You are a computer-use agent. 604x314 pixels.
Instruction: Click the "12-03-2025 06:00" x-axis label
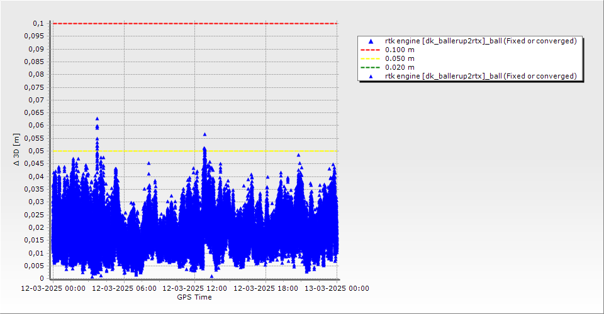click(x=124, y=288)
